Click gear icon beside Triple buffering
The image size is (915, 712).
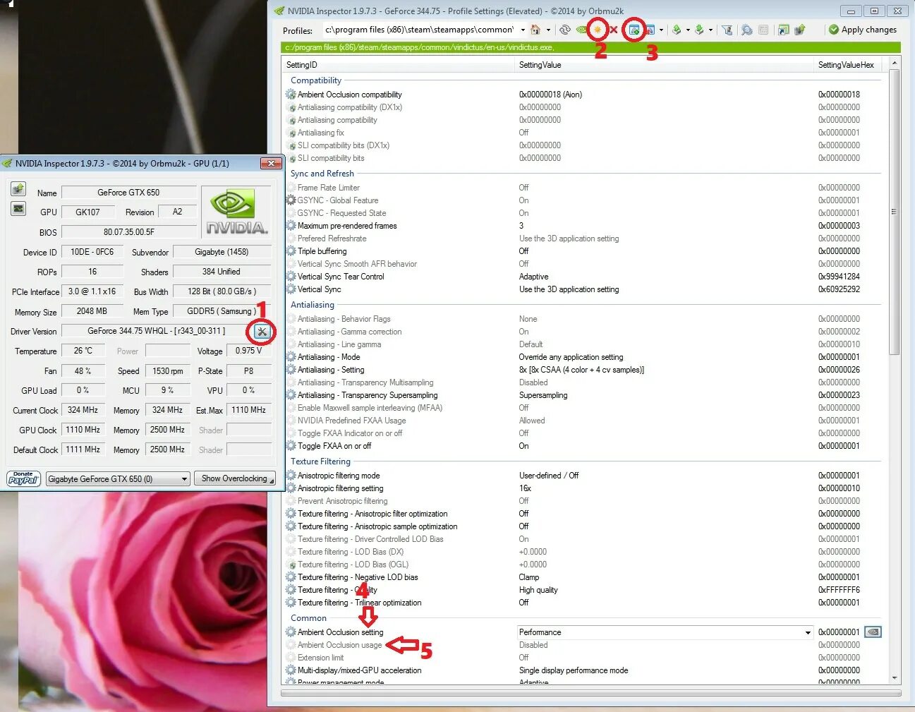[x=291, y=251]
